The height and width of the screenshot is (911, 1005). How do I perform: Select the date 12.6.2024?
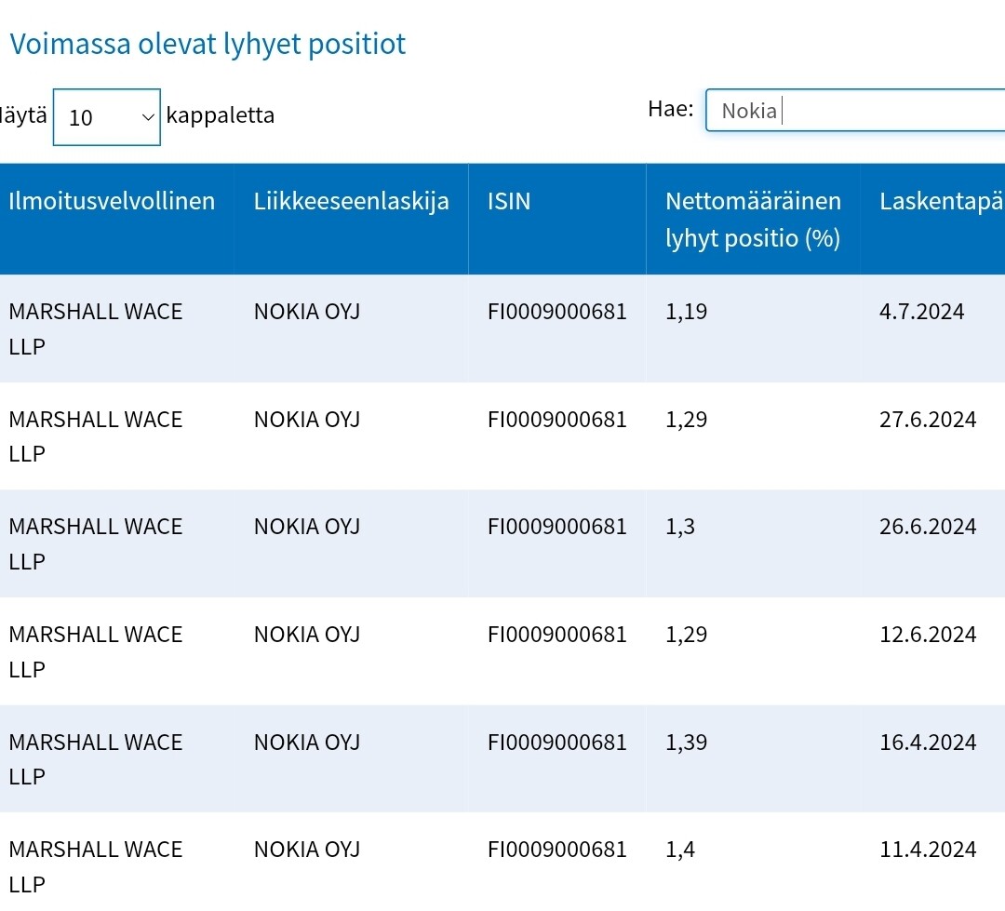[x=928, y=634]
